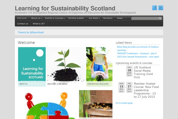
Task: Expand the About us dropdown menu
Action: [x=36, y=18]
